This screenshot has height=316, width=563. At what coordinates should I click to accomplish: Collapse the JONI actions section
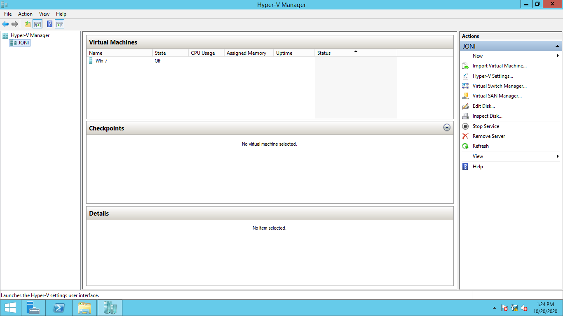coord(557,46)
